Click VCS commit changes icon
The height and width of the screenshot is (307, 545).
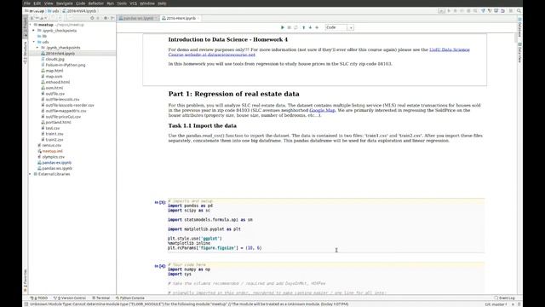490,11
